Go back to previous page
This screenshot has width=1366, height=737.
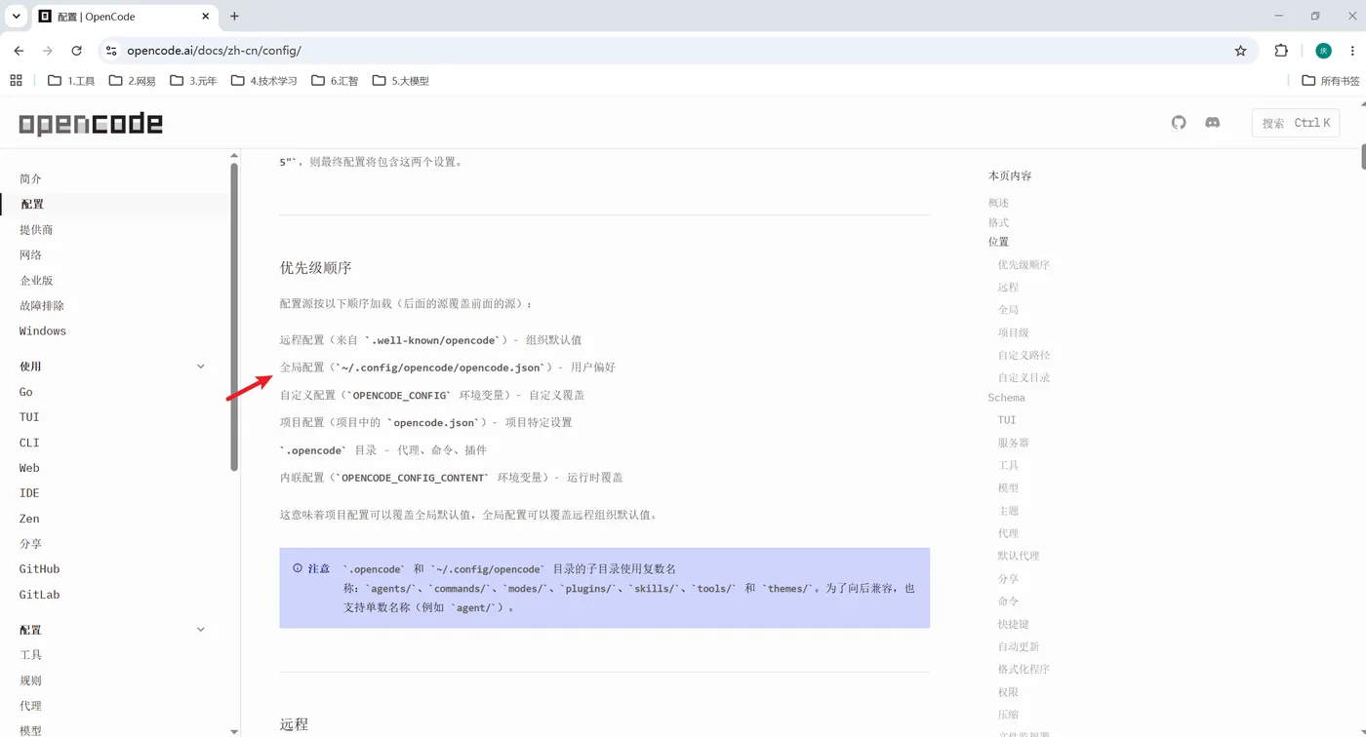click(19, 51)
